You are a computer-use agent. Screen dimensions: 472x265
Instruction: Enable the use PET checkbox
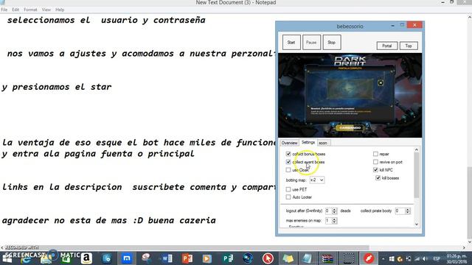point(288,190)
